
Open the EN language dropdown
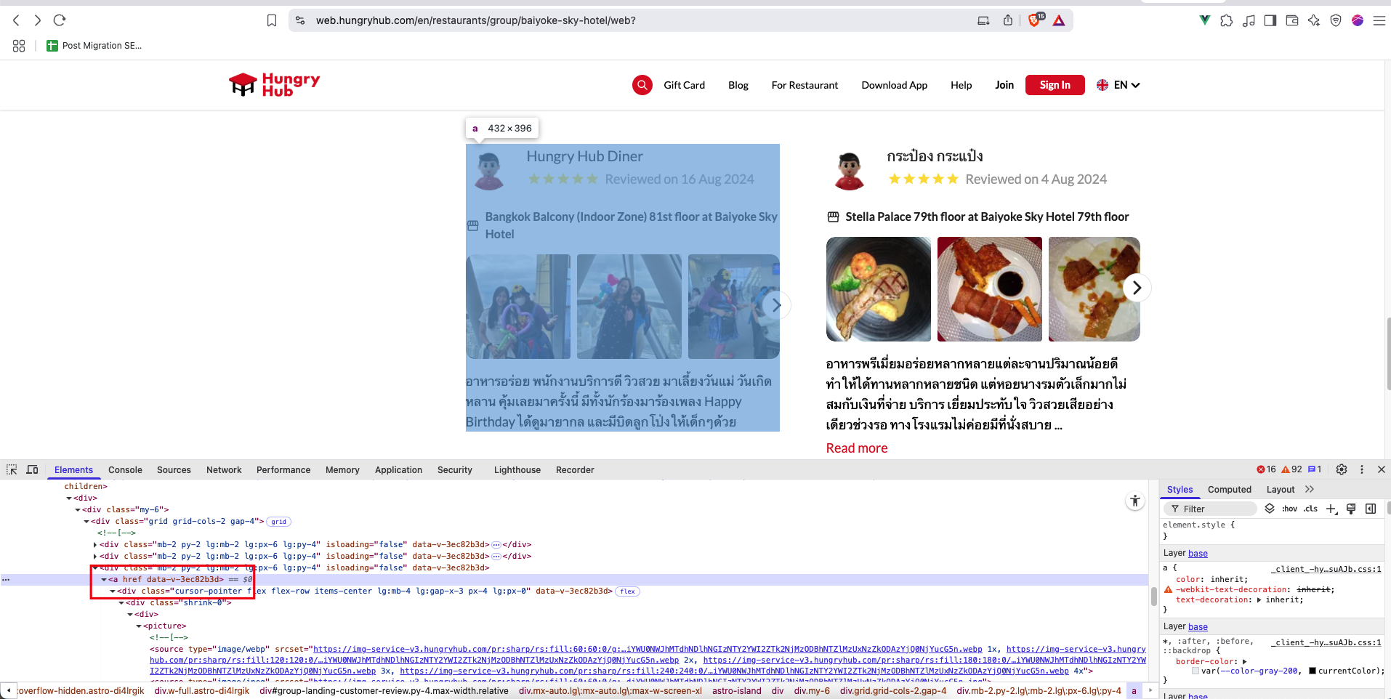click(x=1118, y=85)
